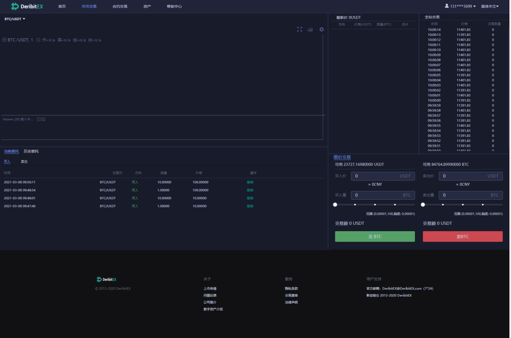Image resolution: width=511 pixels, height=338 pixels.
Task: Click 可用 84764.89990000 BTC balance
Action: (446, 164)
